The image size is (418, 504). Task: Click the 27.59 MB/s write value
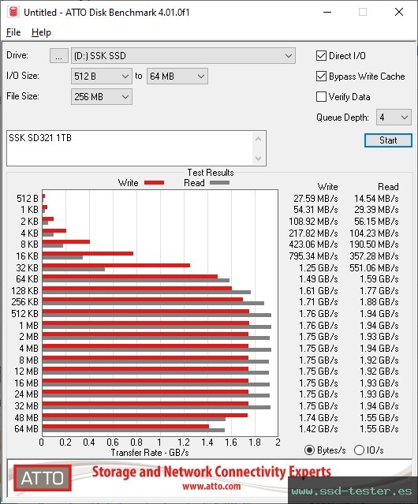315,199
